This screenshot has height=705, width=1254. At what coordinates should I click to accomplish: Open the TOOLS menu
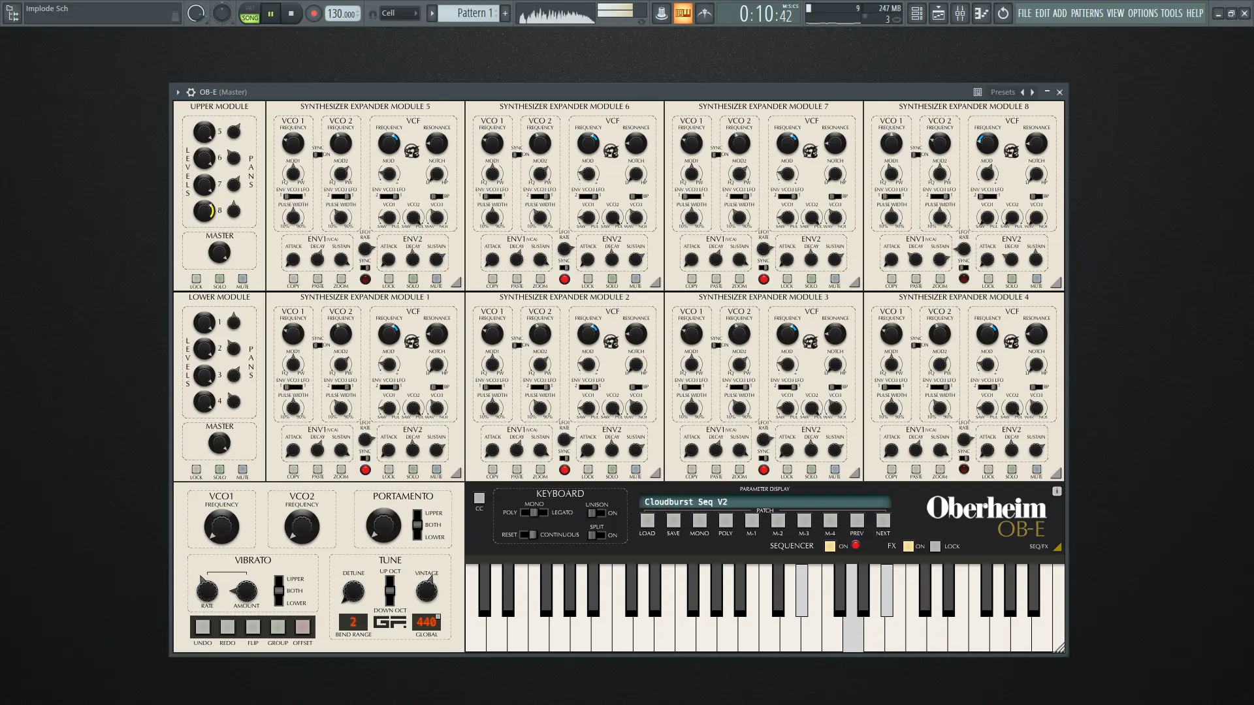click(x=1172, y=12)
